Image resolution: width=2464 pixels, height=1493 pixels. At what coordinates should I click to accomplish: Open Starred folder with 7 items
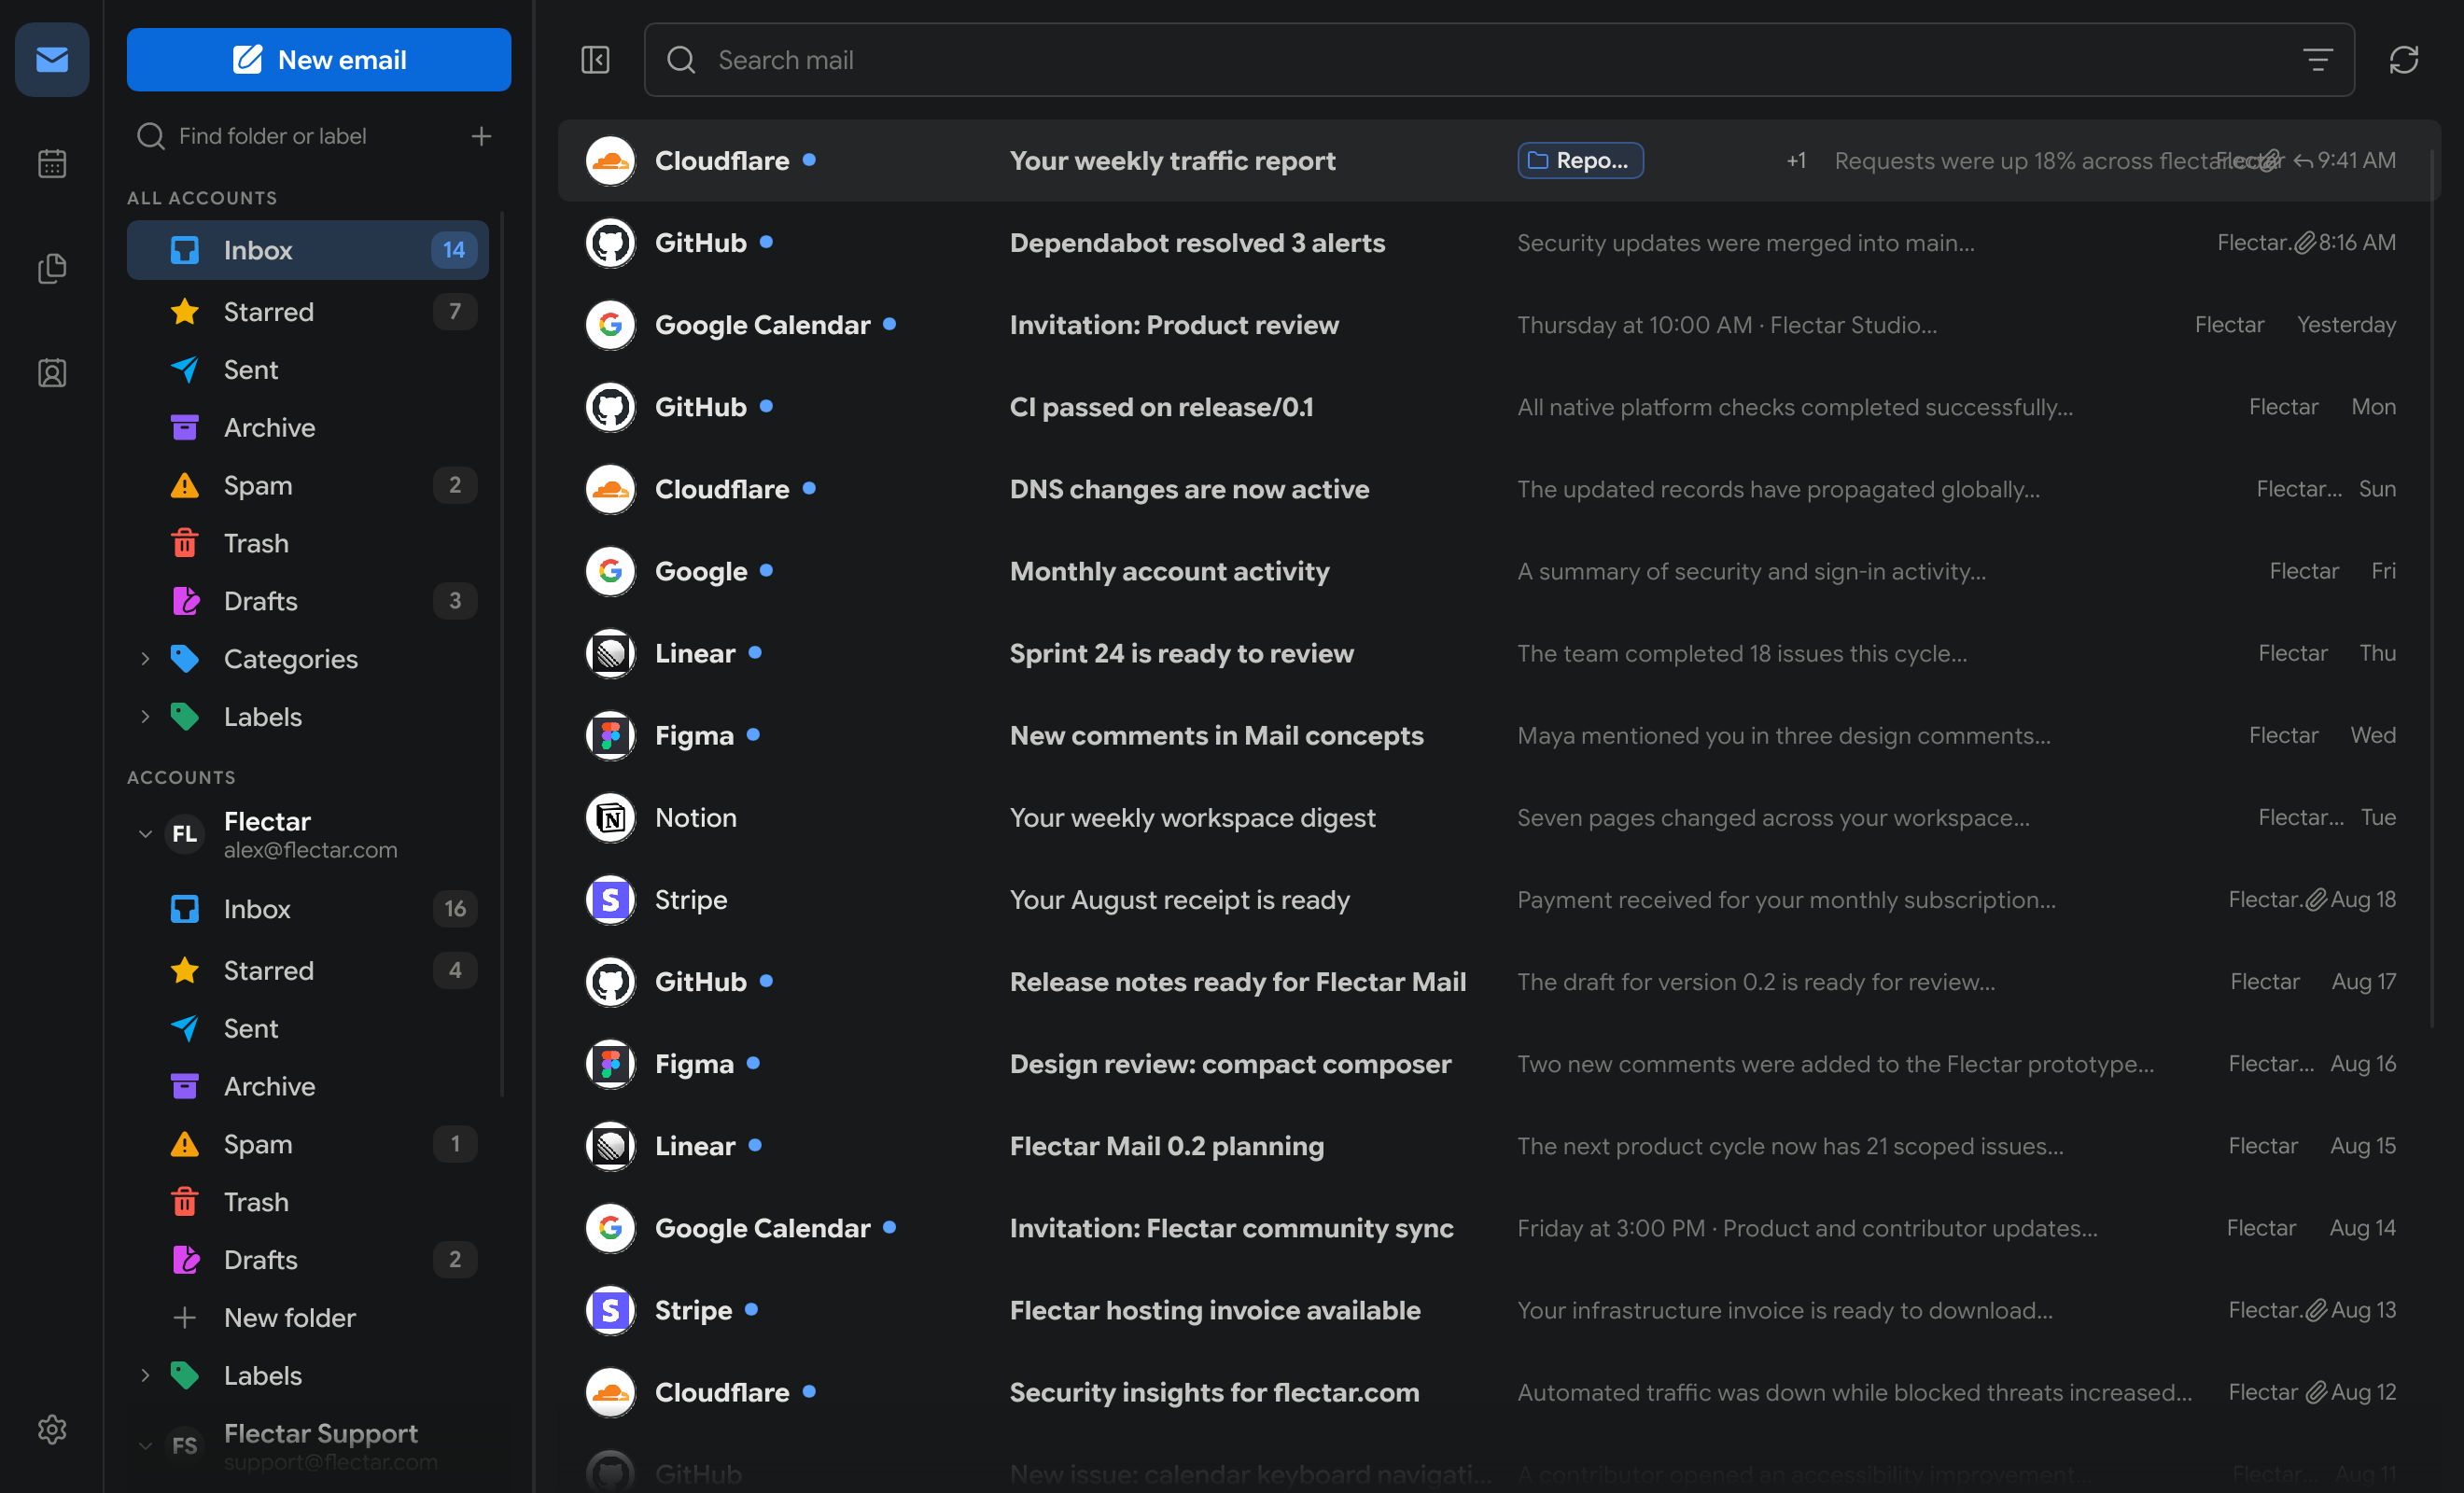coord(307,312)
